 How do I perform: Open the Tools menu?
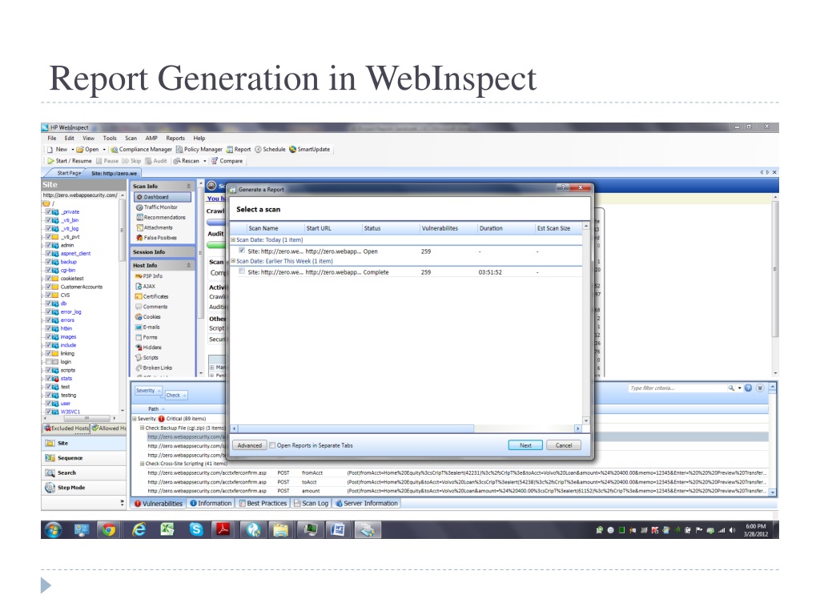point(110,139)
